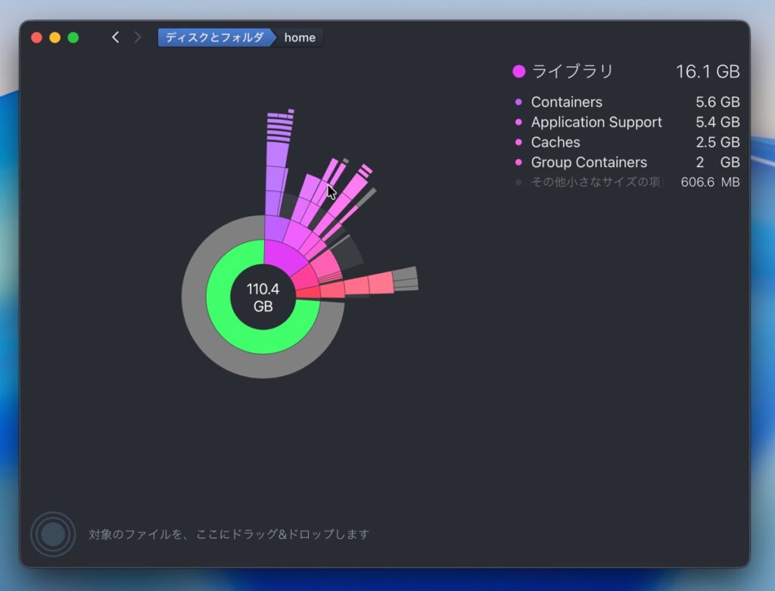Click the purple Containers bullet dot
The width and height of the screenshot is (775, 591).
pyautogui.click(x=518, y=102)
